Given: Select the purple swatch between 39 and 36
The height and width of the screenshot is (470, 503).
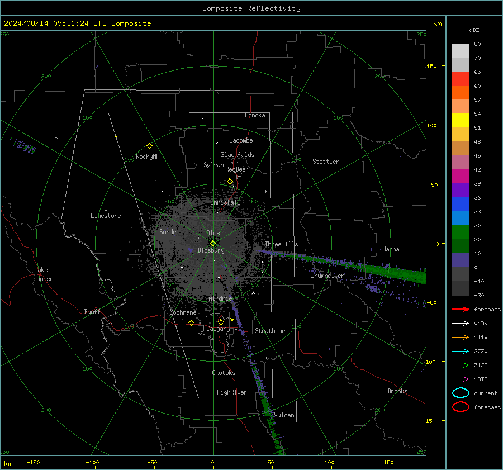Looking at the screenshot, I should click(461, 190).
